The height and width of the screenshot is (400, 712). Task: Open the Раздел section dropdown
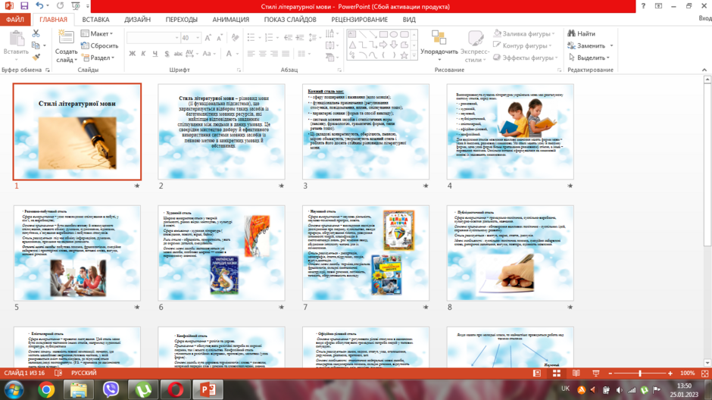click(98, 58)
